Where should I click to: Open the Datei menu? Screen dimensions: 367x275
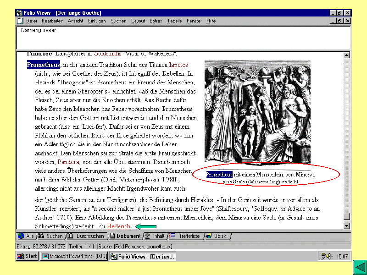32,21
